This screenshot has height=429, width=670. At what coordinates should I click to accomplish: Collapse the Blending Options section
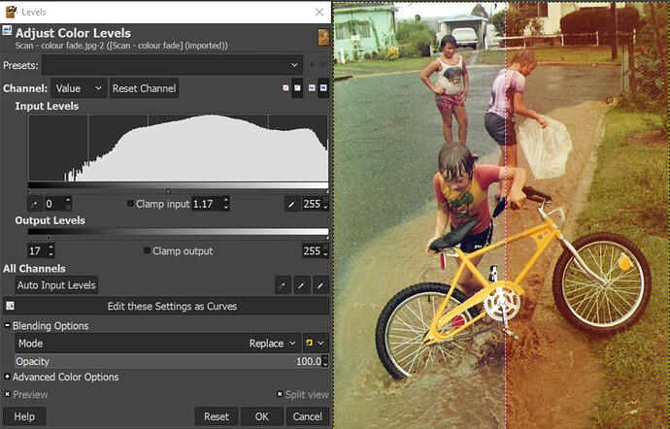click(x=8, y=326)
